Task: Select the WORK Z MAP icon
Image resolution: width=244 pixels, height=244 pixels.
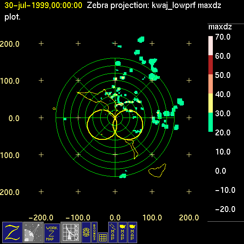Action: coord(52,233)
